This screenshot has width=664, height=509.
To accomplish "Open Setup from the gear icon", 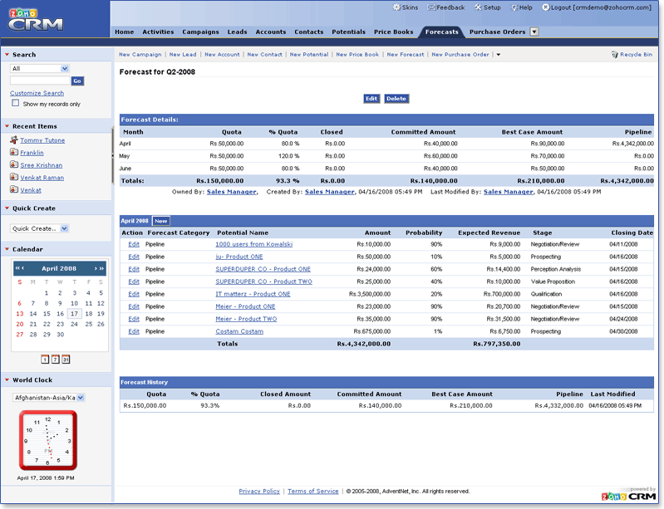I will (x=478, y=7).
